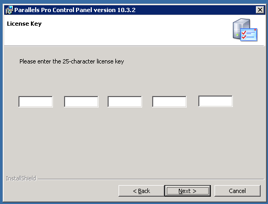268x204 pixels.
Task: Click the separator line beside InstallShield
Action: (x=151, y=179)
